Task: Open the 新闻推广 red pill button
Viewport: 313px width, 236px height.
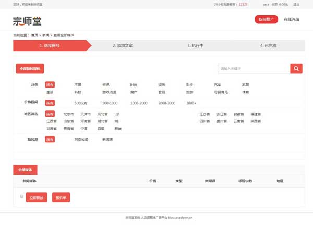Action: (266, 19)
